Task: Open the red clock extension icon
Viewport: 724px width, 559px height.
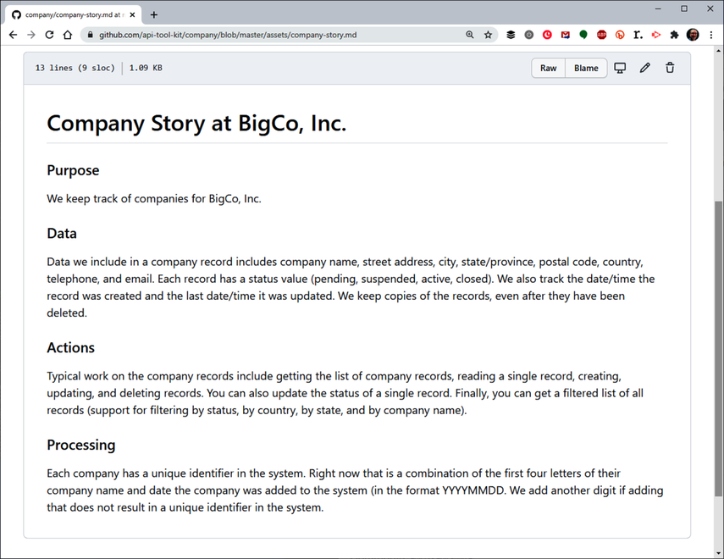Action: point(547,35)
